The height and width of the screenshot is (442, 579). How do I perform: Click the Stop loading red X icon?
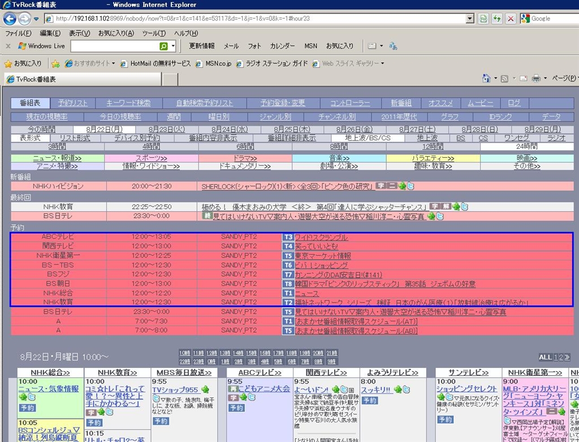tap(511, 19)
